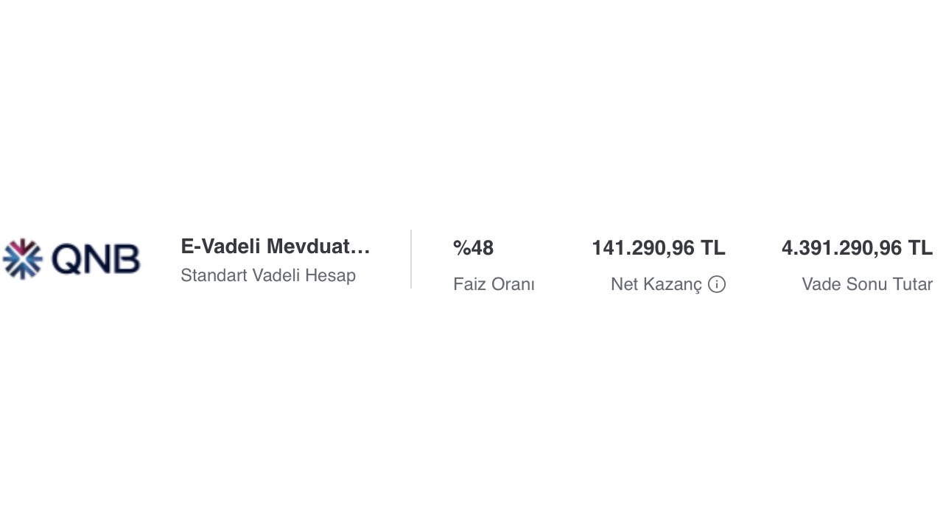
Task: Select the 4.391.290,96 TL maturity amount
Action: tap(858, 248)
